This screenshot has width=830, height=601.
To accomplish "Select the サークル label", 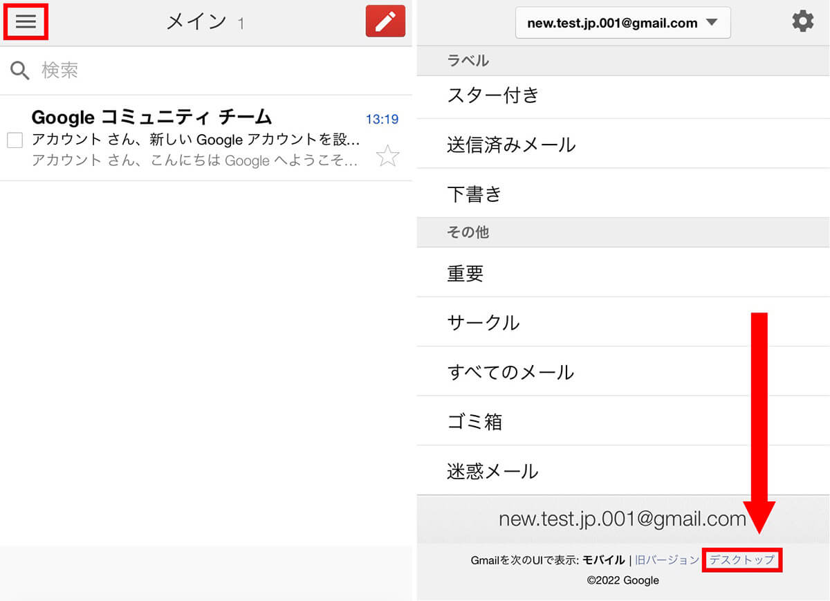I will pos(622,322).
